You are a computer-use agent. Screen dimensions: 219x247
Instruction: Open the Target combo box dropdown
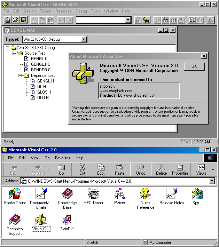tap(84, 39)
